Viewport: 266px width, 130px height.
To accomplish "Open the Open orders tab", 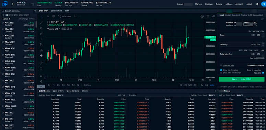I will [x=58, y=91].
